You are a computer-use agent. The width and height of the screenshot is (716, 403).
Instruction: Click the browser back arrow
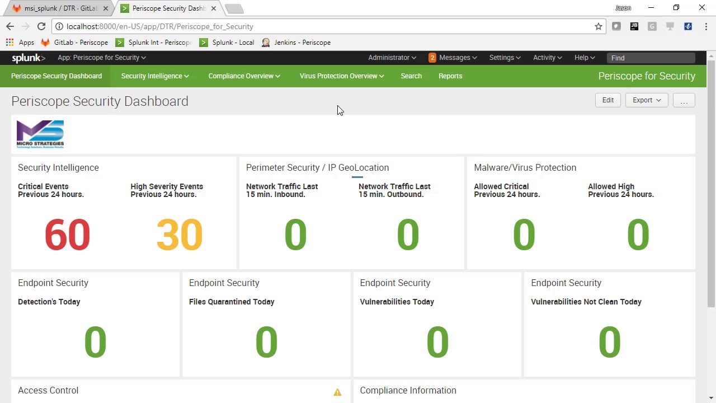tap(10, 26)
